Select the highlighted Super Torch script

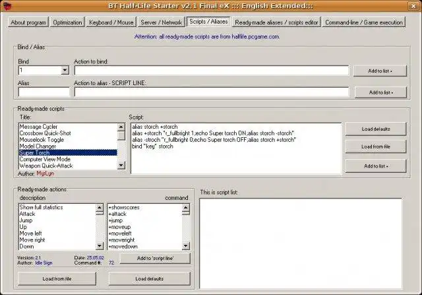tap(68, 152)
